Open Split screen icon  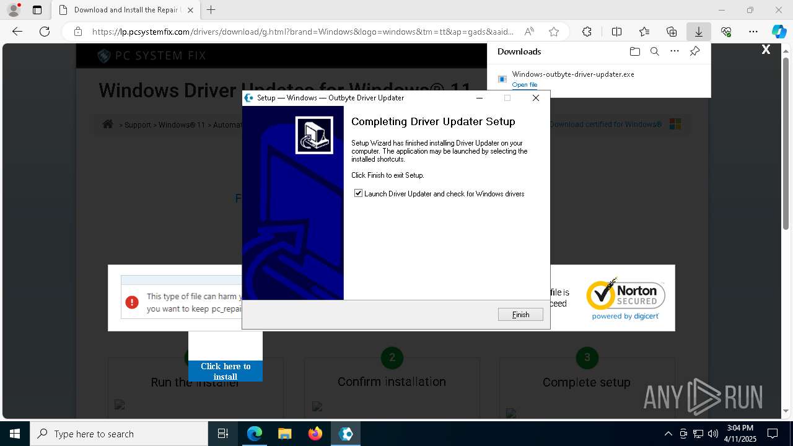point(616,32)
